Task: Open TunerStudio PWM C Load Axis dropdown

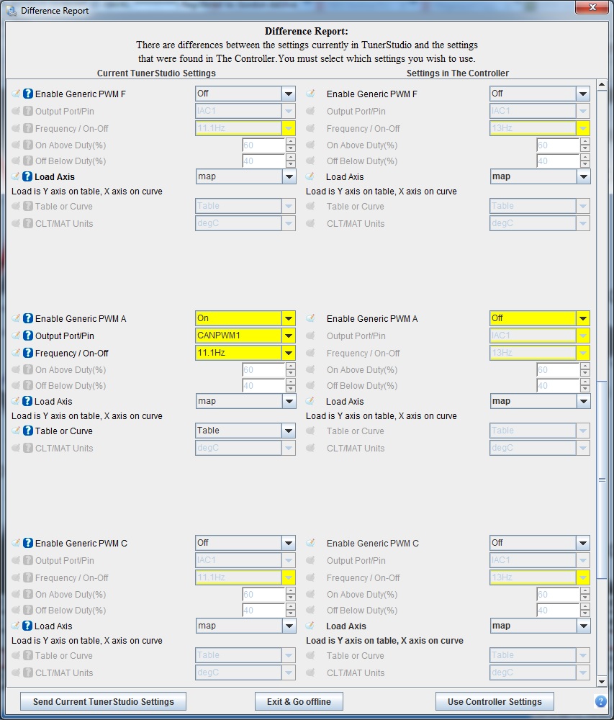Action: click(246, 626)
